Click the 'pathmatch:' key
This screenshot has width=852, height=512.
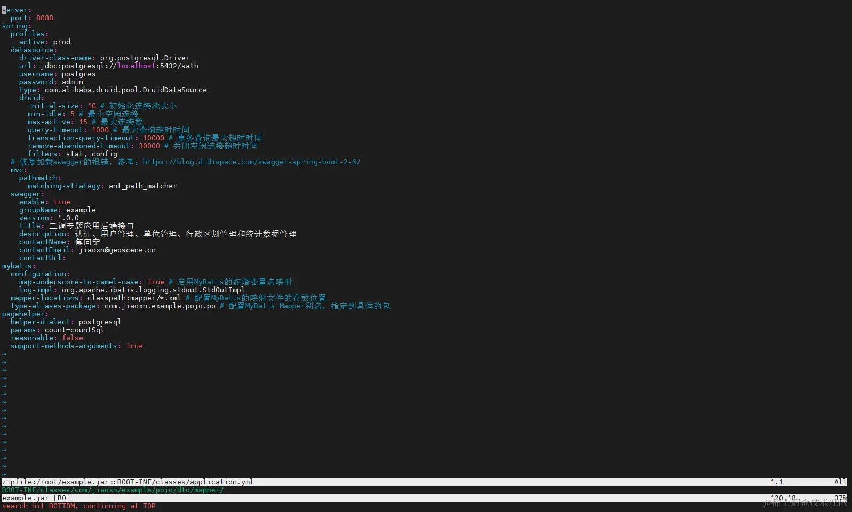point(40,178)
